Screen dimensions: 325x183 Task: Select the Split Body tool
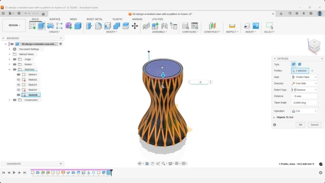pos(126,26)
